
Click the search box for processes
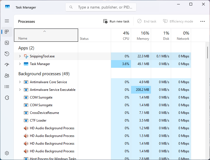(101, 7)
